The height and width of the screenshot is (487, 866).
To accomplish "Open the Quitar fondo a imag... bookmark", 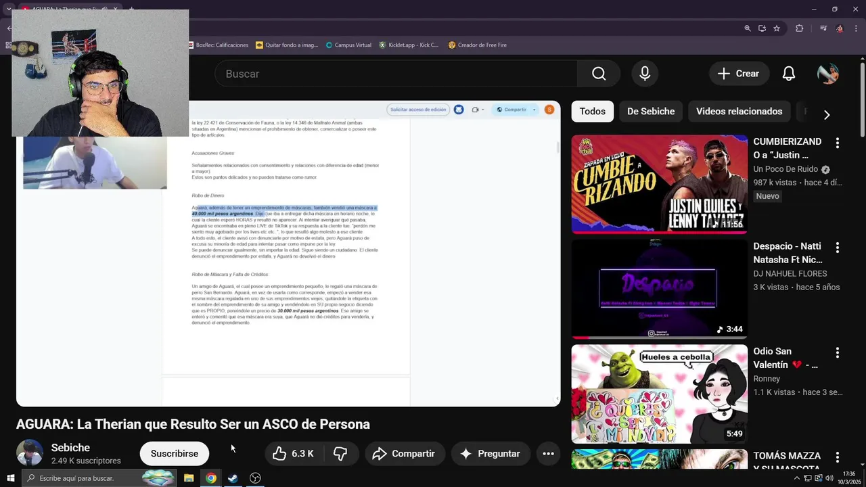I will click(x=287, y=45).
